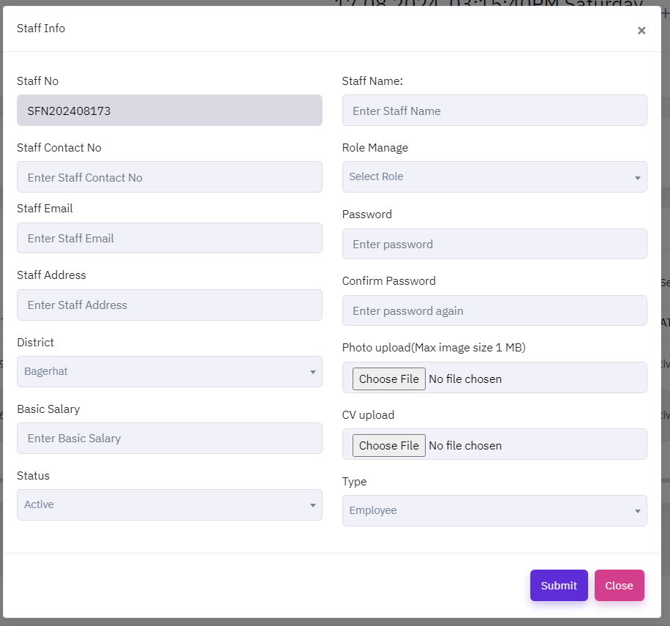Screen dimensions: 670x626
Task: Close the Staff Info dialog with X icon
Action: pyautogui.click(x=641, y=30)
